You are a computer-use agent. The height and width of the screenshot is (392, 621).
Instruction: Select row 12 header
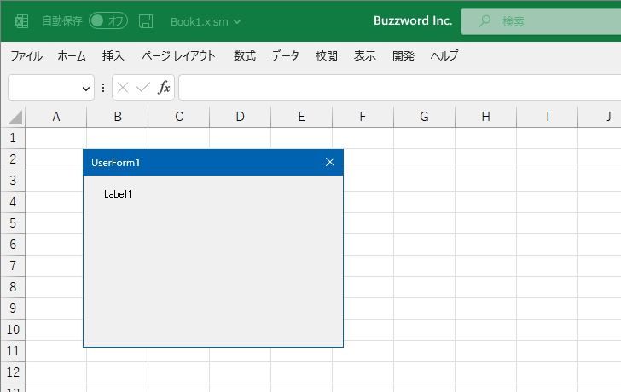pos(13,372)
